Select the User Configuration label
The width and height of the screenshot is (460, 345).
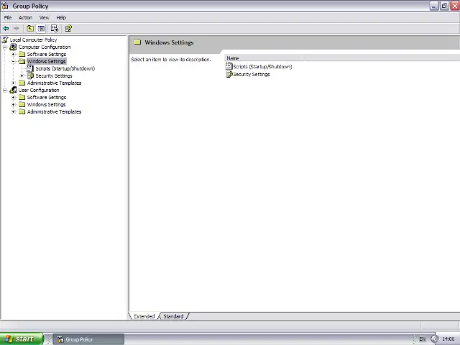(39, 90)
